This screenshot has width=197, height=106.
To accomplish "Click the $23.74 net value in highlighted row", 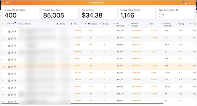I will coord(154,66).
